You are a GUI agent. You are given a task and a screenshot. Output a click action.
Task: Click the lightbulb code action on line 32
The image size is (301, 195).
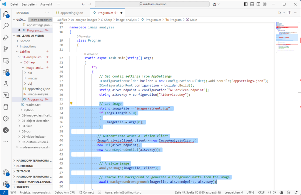pos(71,103)
